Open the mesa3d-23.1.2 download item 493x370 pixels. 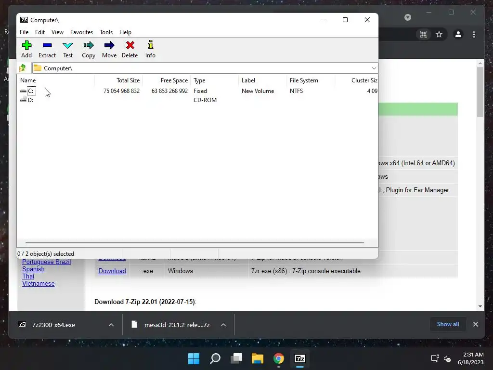pyautogui.click(x=177, y=325)
